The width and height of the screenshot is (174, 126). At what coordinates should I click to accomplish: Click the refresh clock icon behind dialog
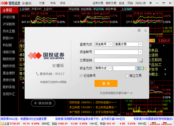(x=152, y=83)
